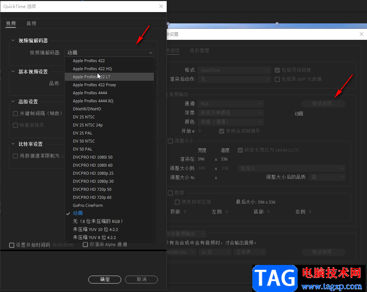Screen dimensions: 367x292
Task: Open 格式 dropdown showing QuickTime
Action: coord(234,70)
